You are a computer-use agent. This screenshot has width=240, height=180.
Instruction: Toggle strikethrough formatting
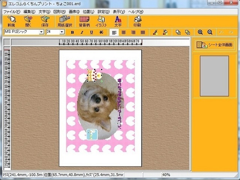pos(101,32)
